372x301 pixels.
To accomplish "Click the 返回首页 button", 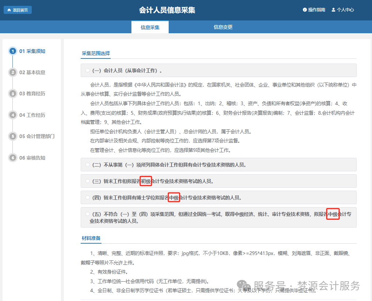I will pyautogui.click(x=18, y=10).
